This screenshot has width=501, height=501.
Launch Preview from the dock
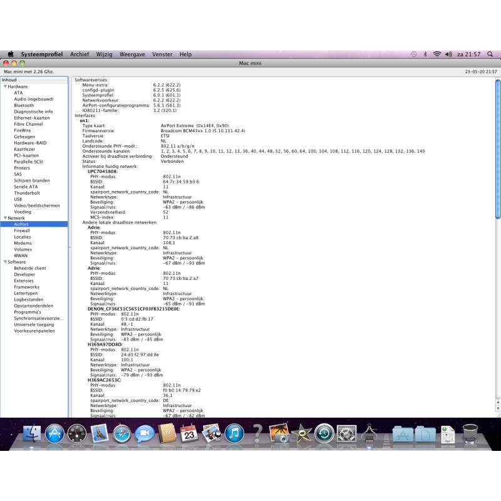pyautogui.click(x=212, y=433)
